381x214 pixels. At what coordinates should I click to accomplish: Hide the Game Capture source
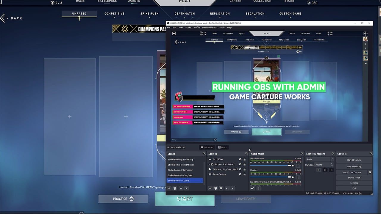tap(240, 174)
